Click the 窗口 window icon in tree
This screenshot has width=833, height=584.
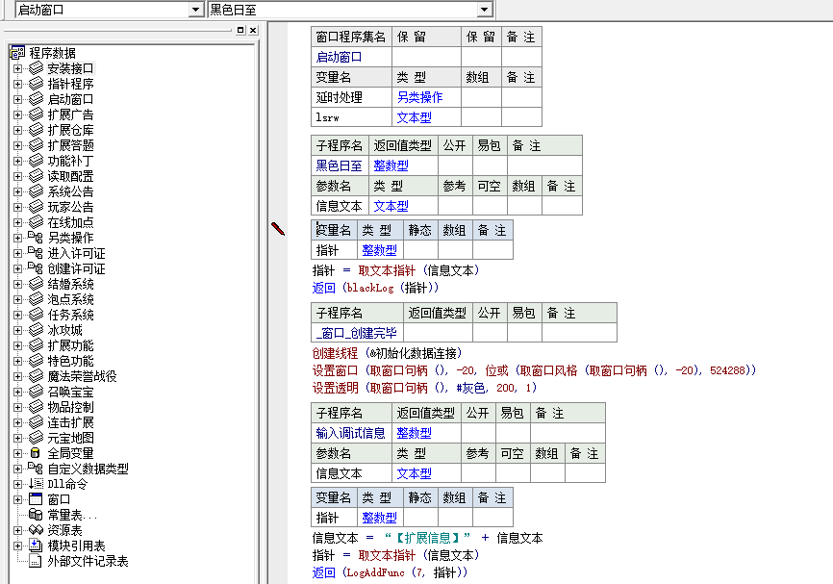pyautogui.click(x=36, y=499)
